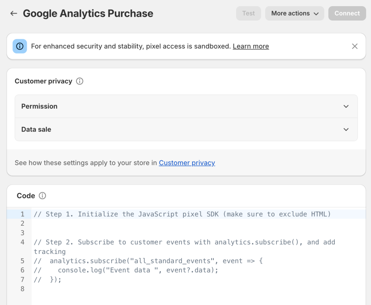
Task: Open the Customer privacy tooltip icon
Action: (x=79, y=81)
